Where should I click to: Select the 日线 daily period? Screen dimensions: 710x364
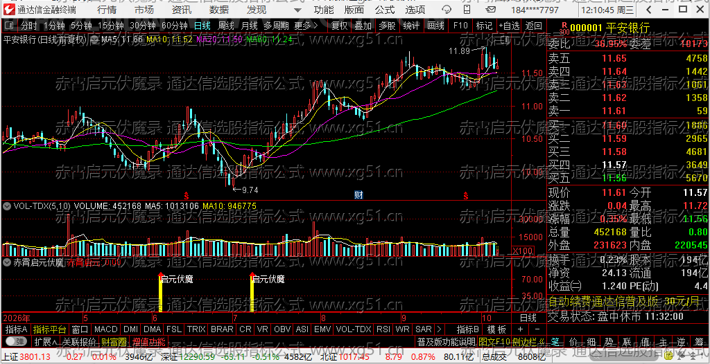(x=202, y=26)
